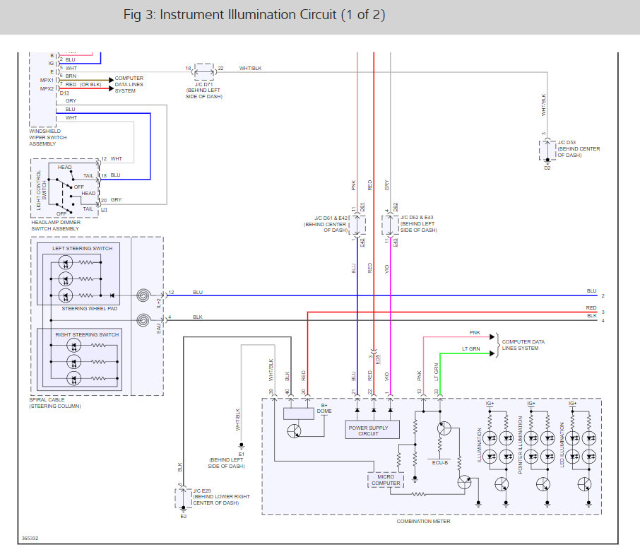Click the '20 GRY' terminal on light control switch
Screen dimensions: 640x557
coord(111,200)
